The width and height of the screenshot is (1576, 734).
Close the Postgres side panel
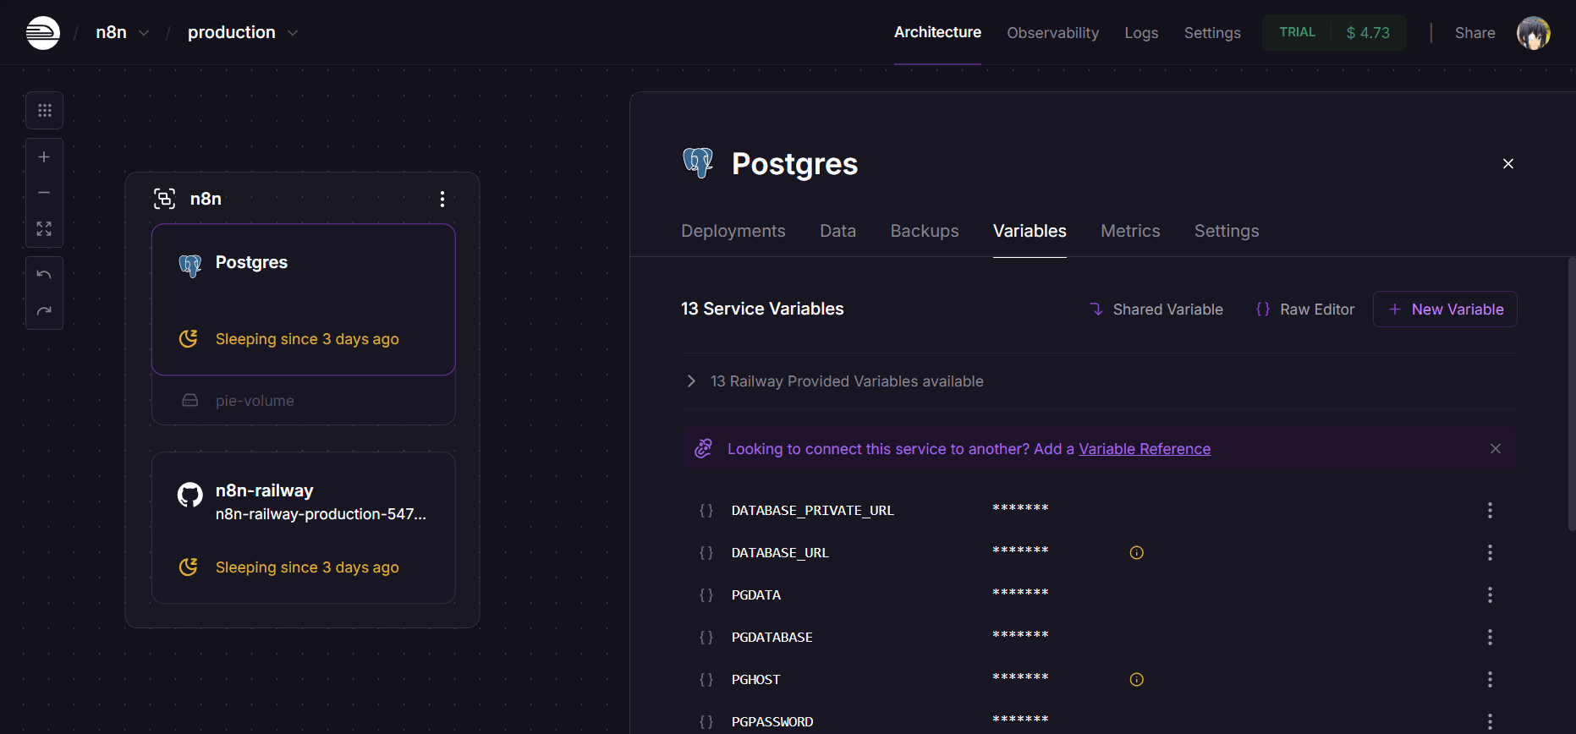(x=1507, y=163)
